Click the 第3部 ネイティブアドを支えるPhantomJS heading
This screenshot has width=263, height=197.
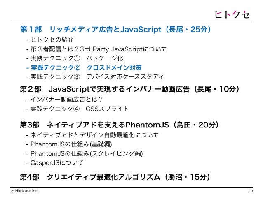coord(120,125)
